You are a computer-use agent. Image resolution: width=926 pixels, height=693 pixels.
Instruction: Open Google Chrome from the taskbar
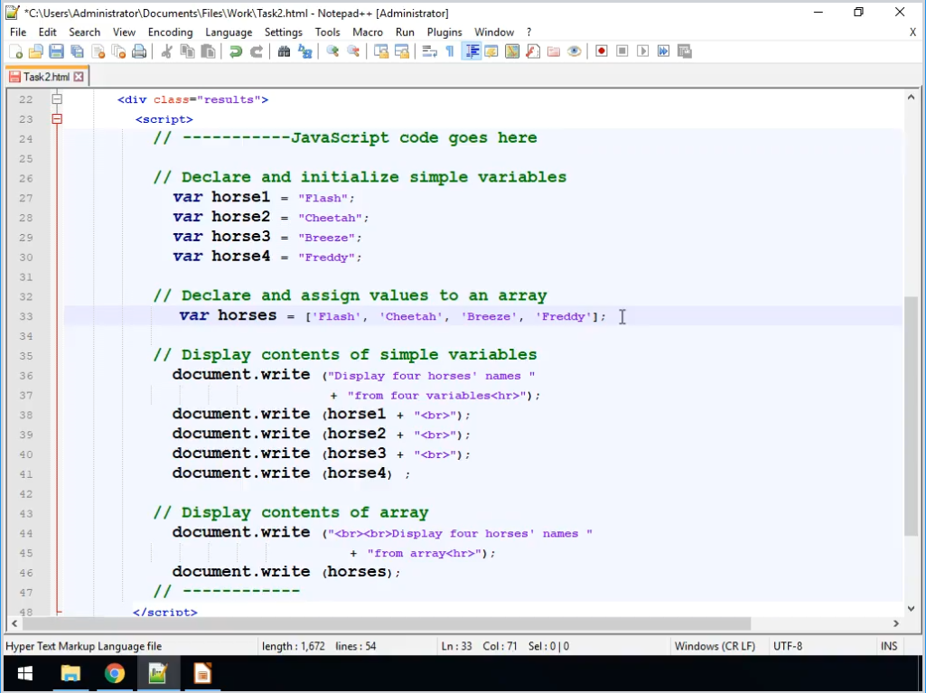pyautogui.click(x=114, y=673)
